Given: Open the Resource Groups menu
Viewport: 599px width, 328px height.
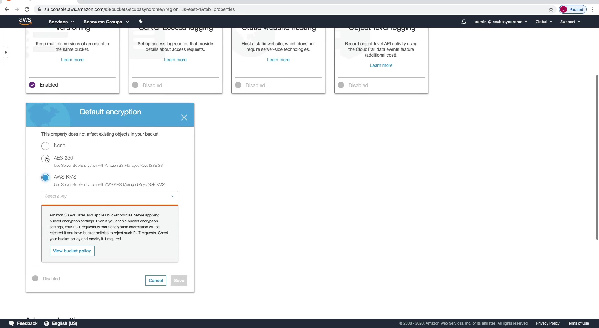Looking at the screenshot, I should tap(106, 22).
